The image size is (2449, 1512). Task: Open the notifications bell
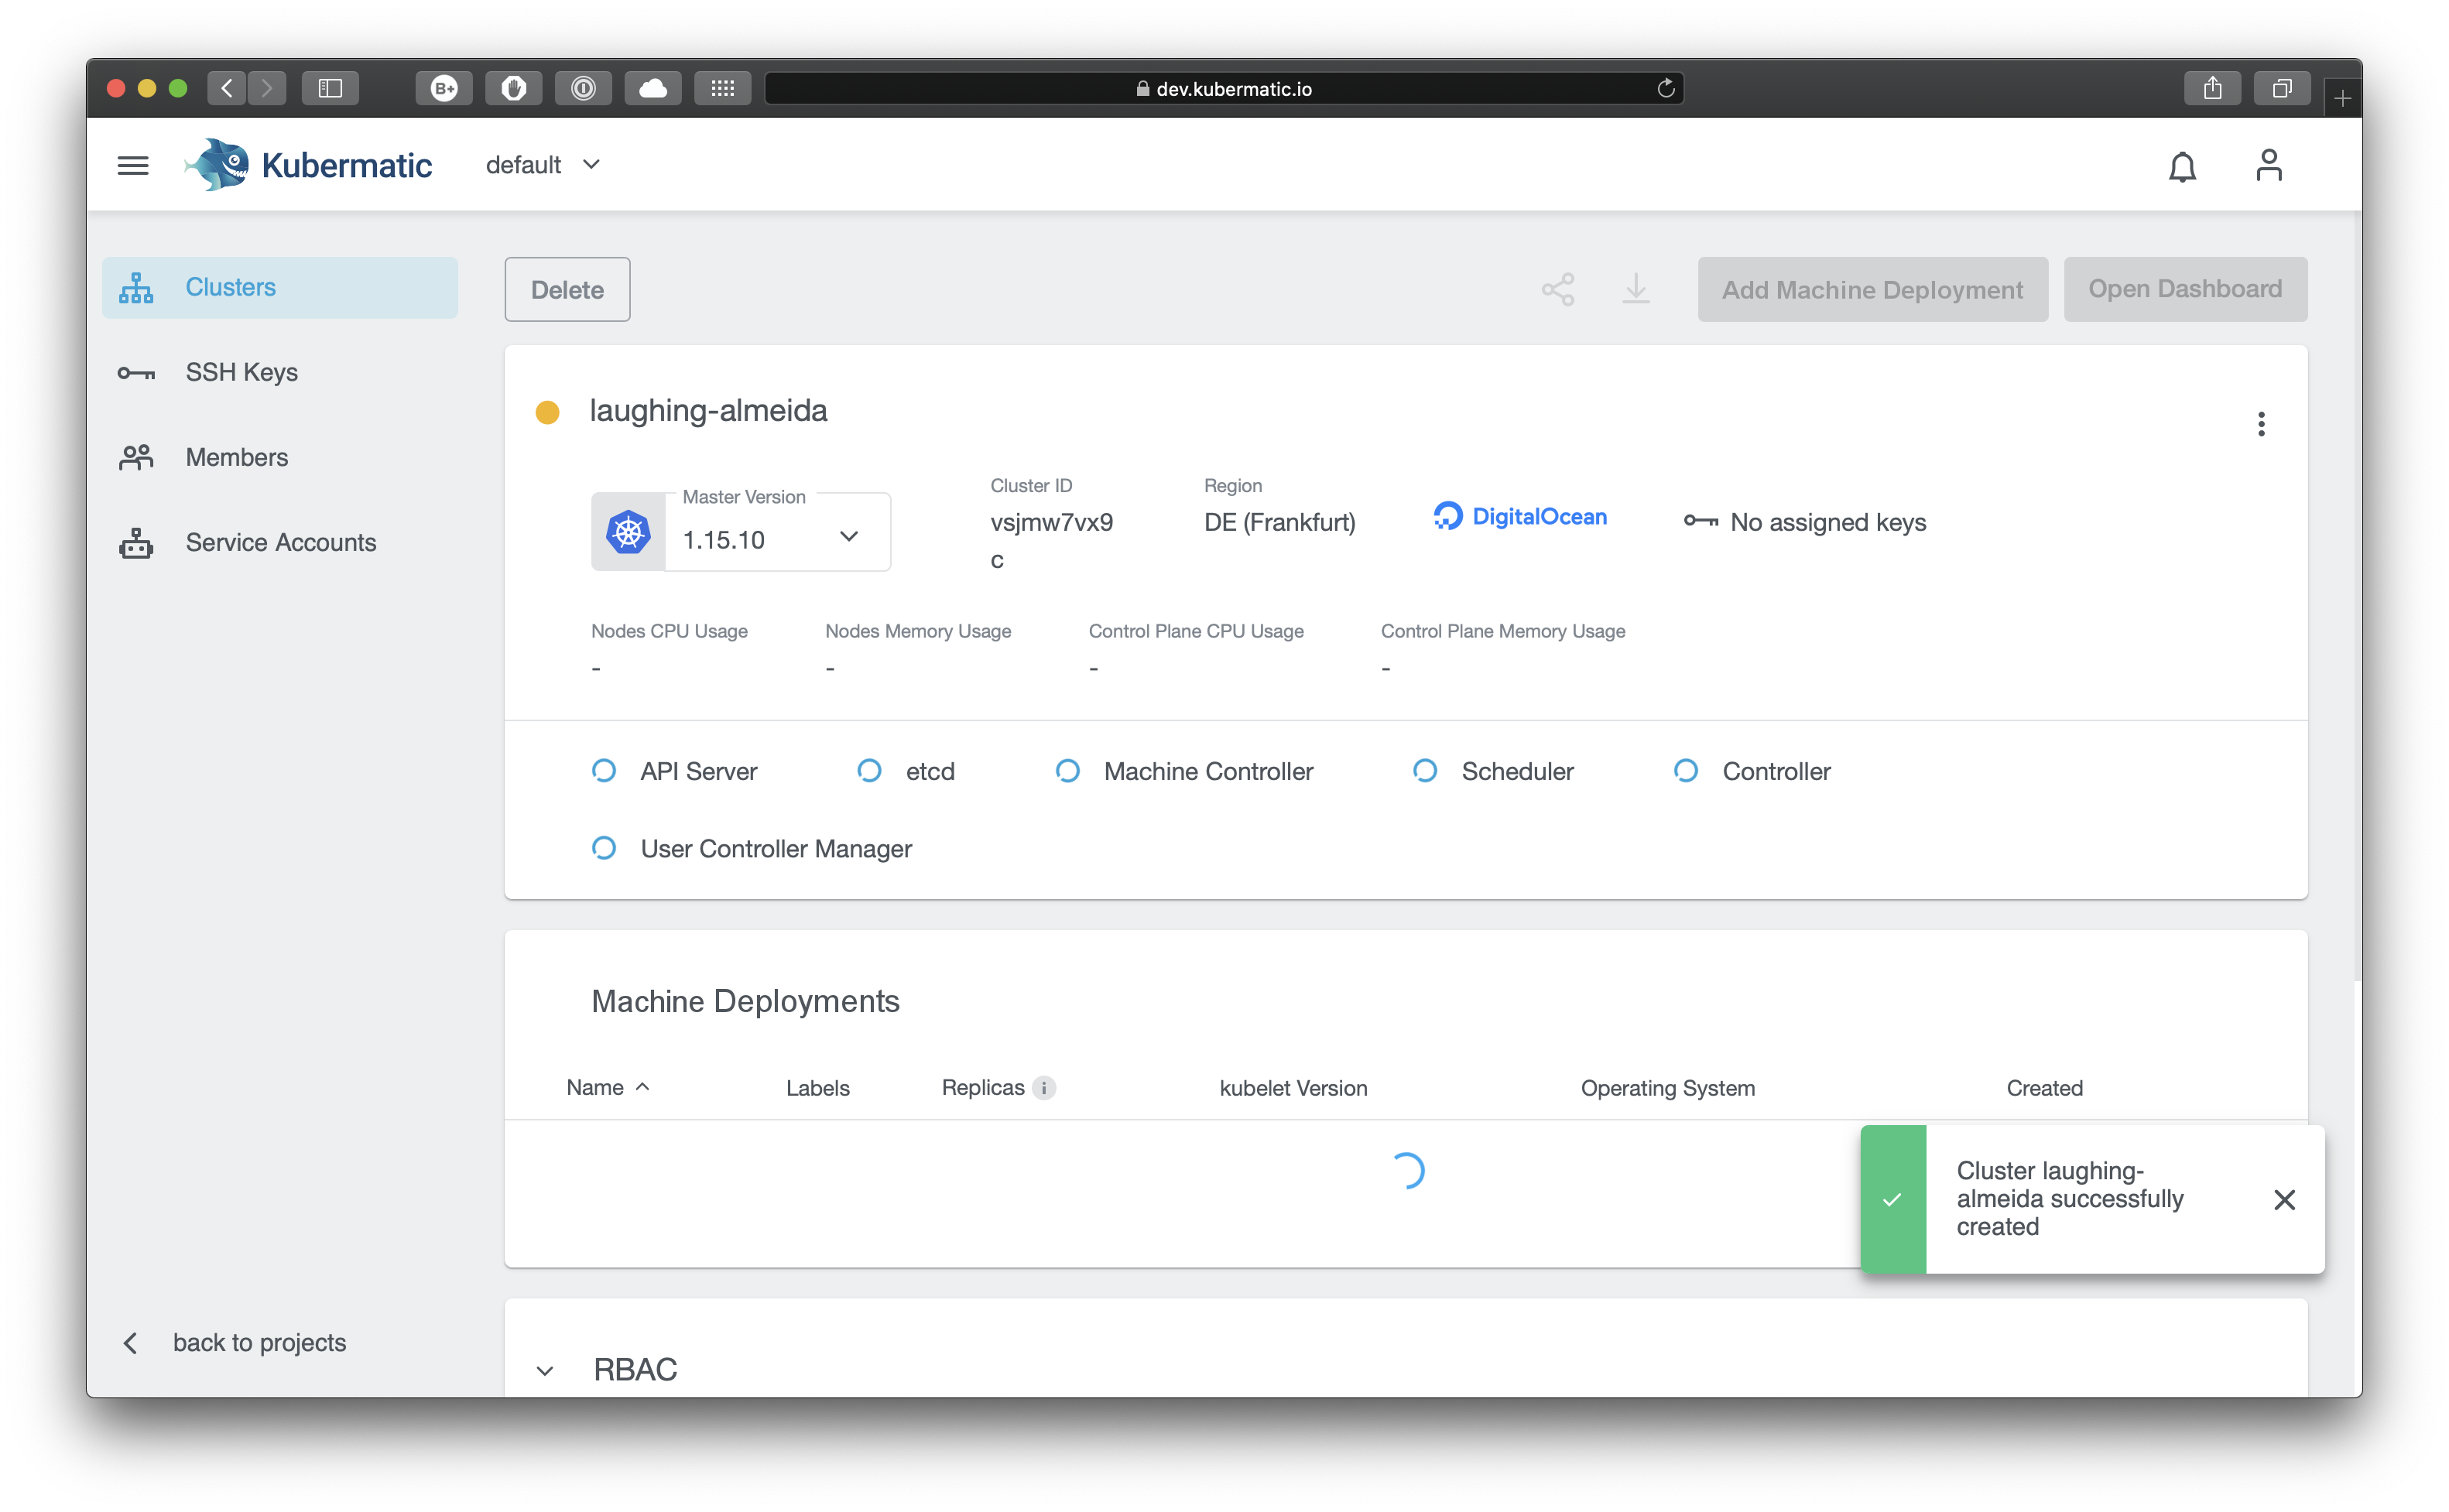[2183, 165]
